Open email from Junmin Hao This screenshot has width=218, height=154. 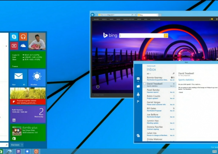[159, 122]
